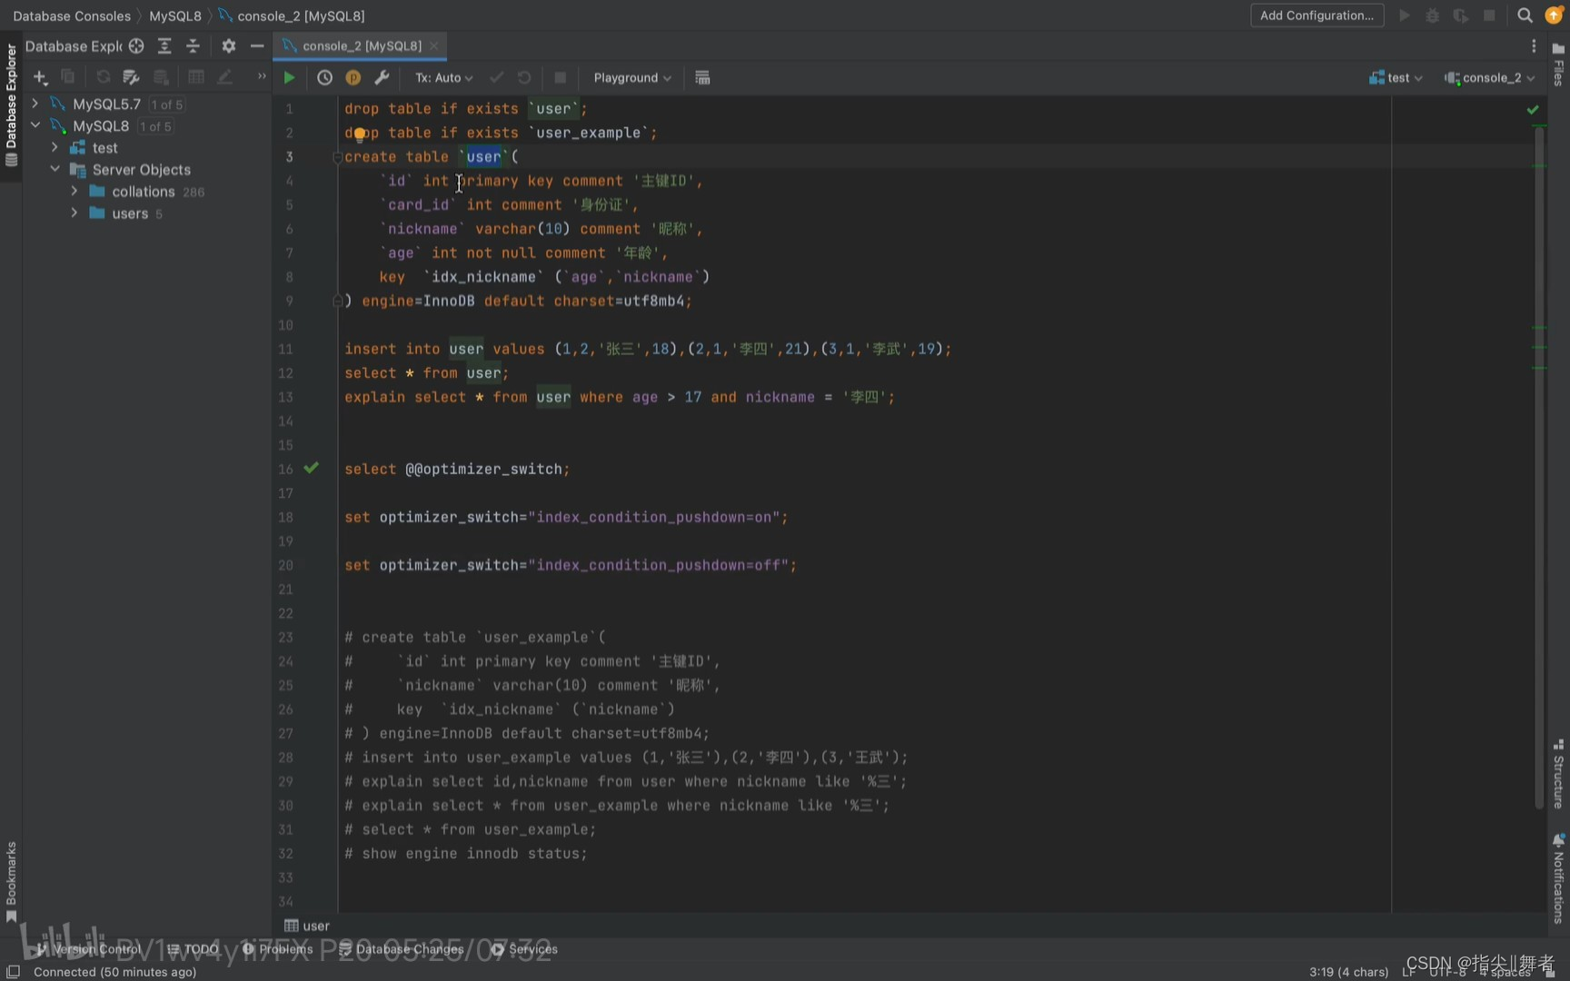This screenshot has height=981, width=1570.
Task: Open editor tab options three-dot menu
Action: [1534, 46]
